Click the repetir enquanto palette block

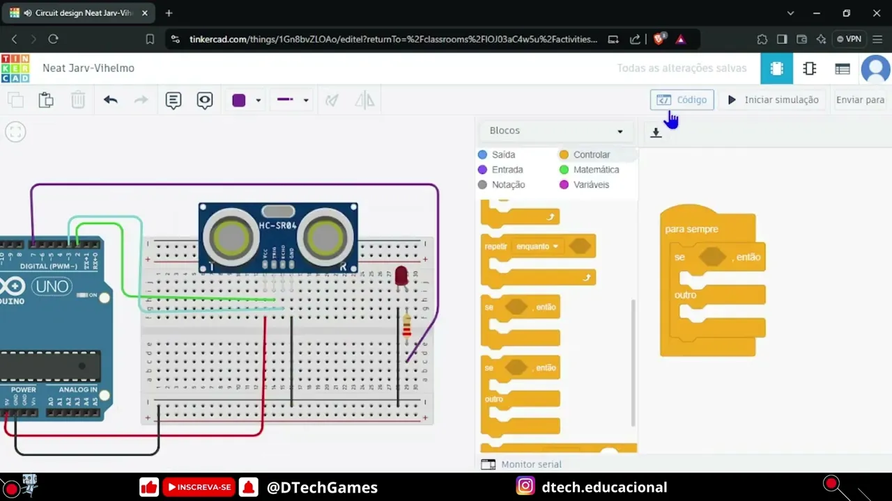pos(538,261)
